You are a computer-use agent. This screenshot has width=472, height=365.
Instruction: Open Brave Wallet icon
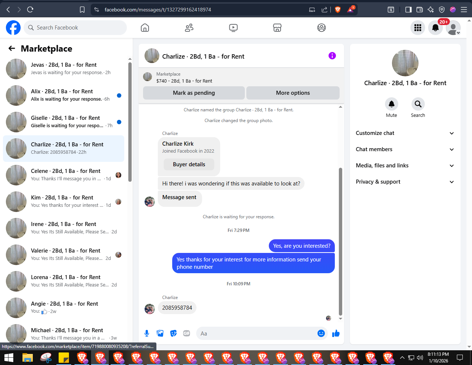419,10
